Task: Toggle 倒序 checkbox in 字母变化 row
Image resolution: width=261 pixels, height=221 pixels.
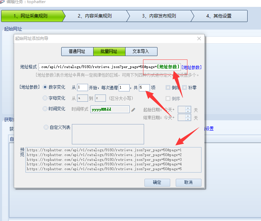Action: point(168,99)
